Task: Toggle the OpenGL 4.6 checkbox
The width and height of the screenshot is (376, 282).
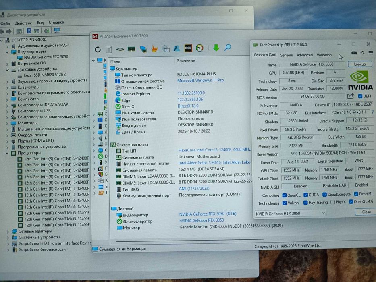Action: (x=351, y=202)
